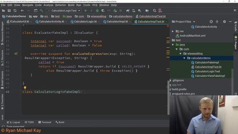Click the Attach Debugger to process icon
The height and width of the screenshot is (134, 238).
pyautogui.click(x=115, y=11)
